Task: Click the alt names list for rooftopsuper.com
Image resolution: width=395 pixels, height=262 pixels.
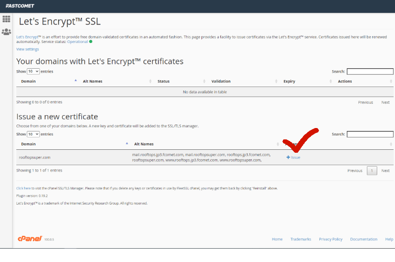Action: click(x=201, y=157)
